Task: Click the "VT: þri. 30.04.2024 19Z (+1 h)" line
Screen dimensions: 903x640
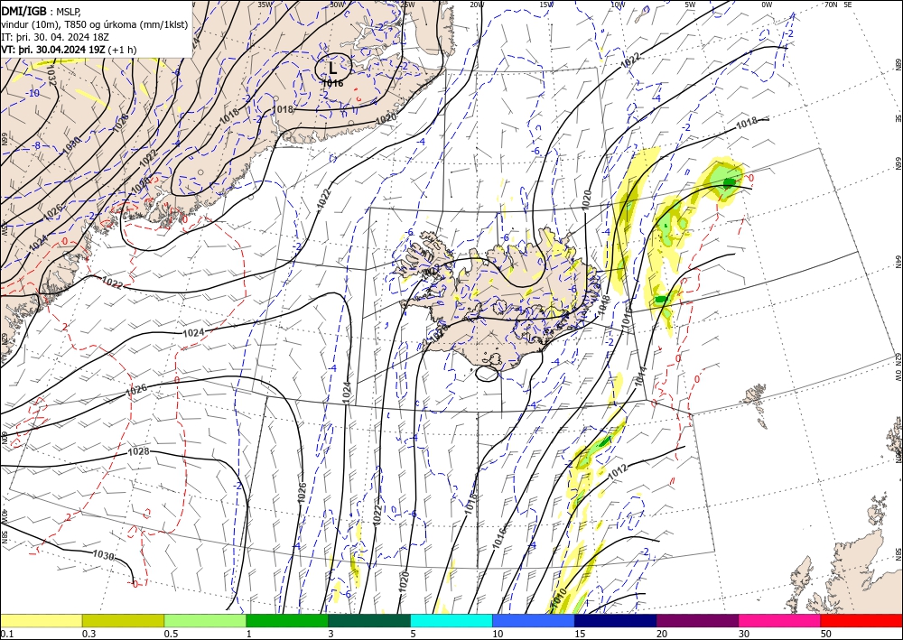Action: 70,50
